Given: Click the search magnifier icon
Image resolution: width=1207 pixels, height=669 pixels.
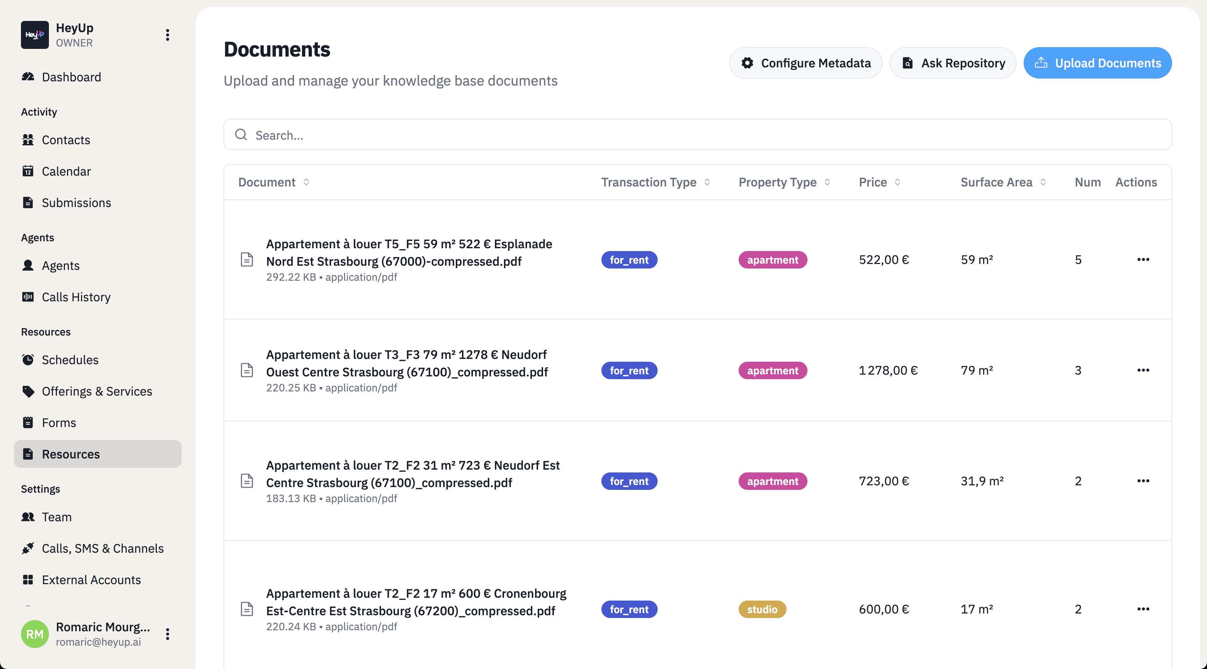Looking at the screenshot, I should pos(241,134).
